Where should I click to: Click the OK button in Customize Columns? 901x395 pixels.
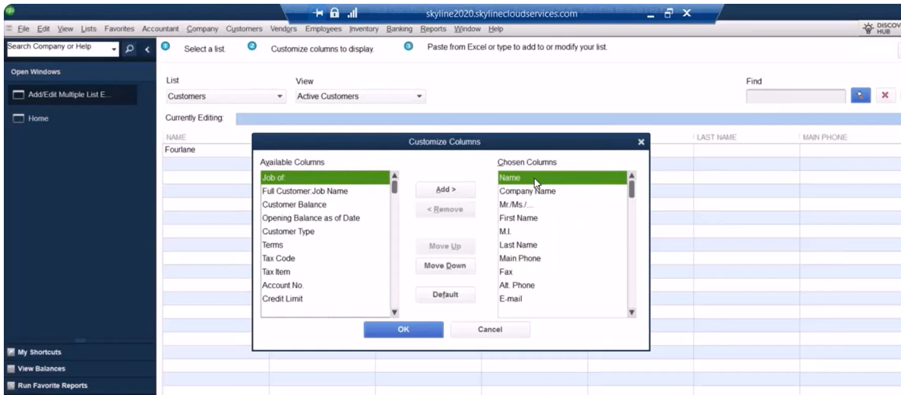click(403, 330)
